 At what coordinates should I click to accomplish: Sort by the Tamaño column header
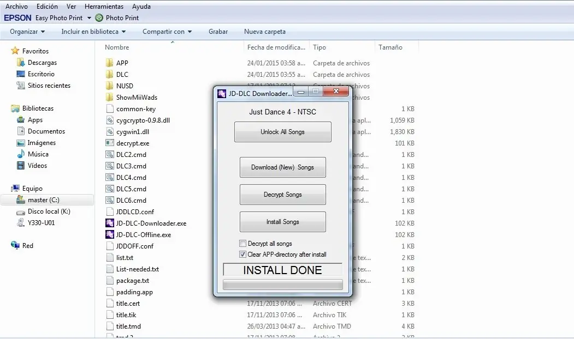pos(390,47)
